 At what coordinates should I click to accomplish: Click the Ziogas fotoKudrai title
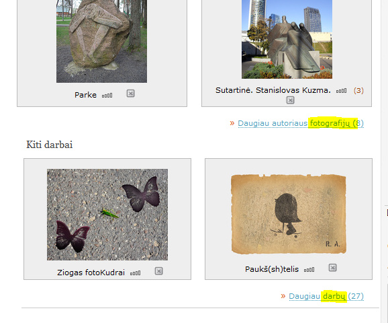point(91,273)
